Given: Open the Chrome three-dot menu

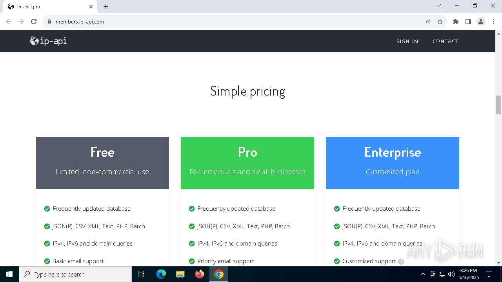Looking at the screenshot, I should (493, 22).
